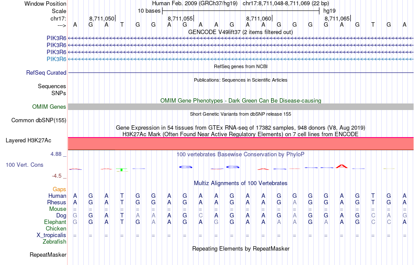Click the OMIM Gene Phenotypes track title
This screenshot has height=265, width=414.
pyautogui.click(x=241, y=100)
